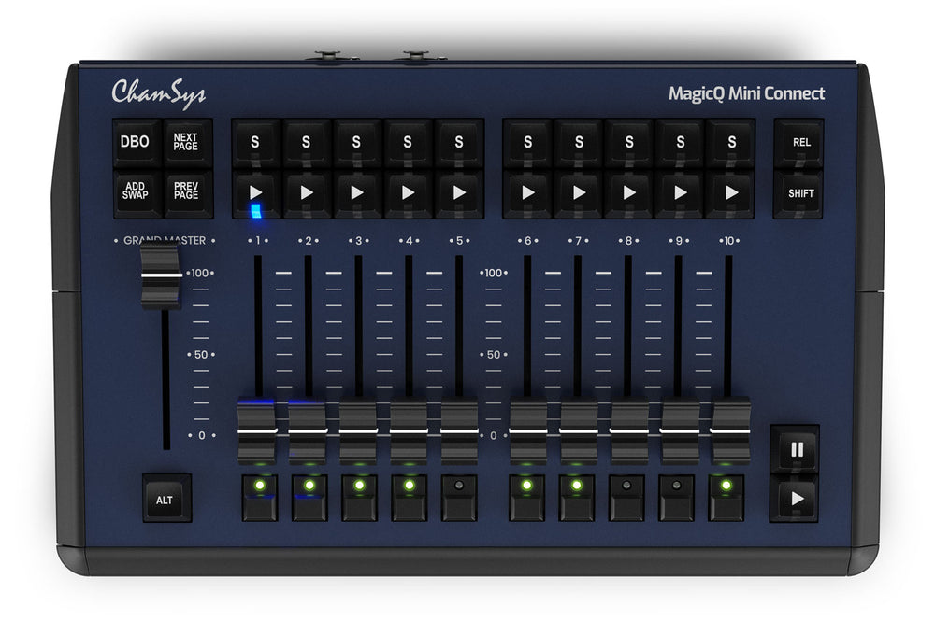
Task: Enable the unlit flash button under fader 5
Action: tap(459, 498)
